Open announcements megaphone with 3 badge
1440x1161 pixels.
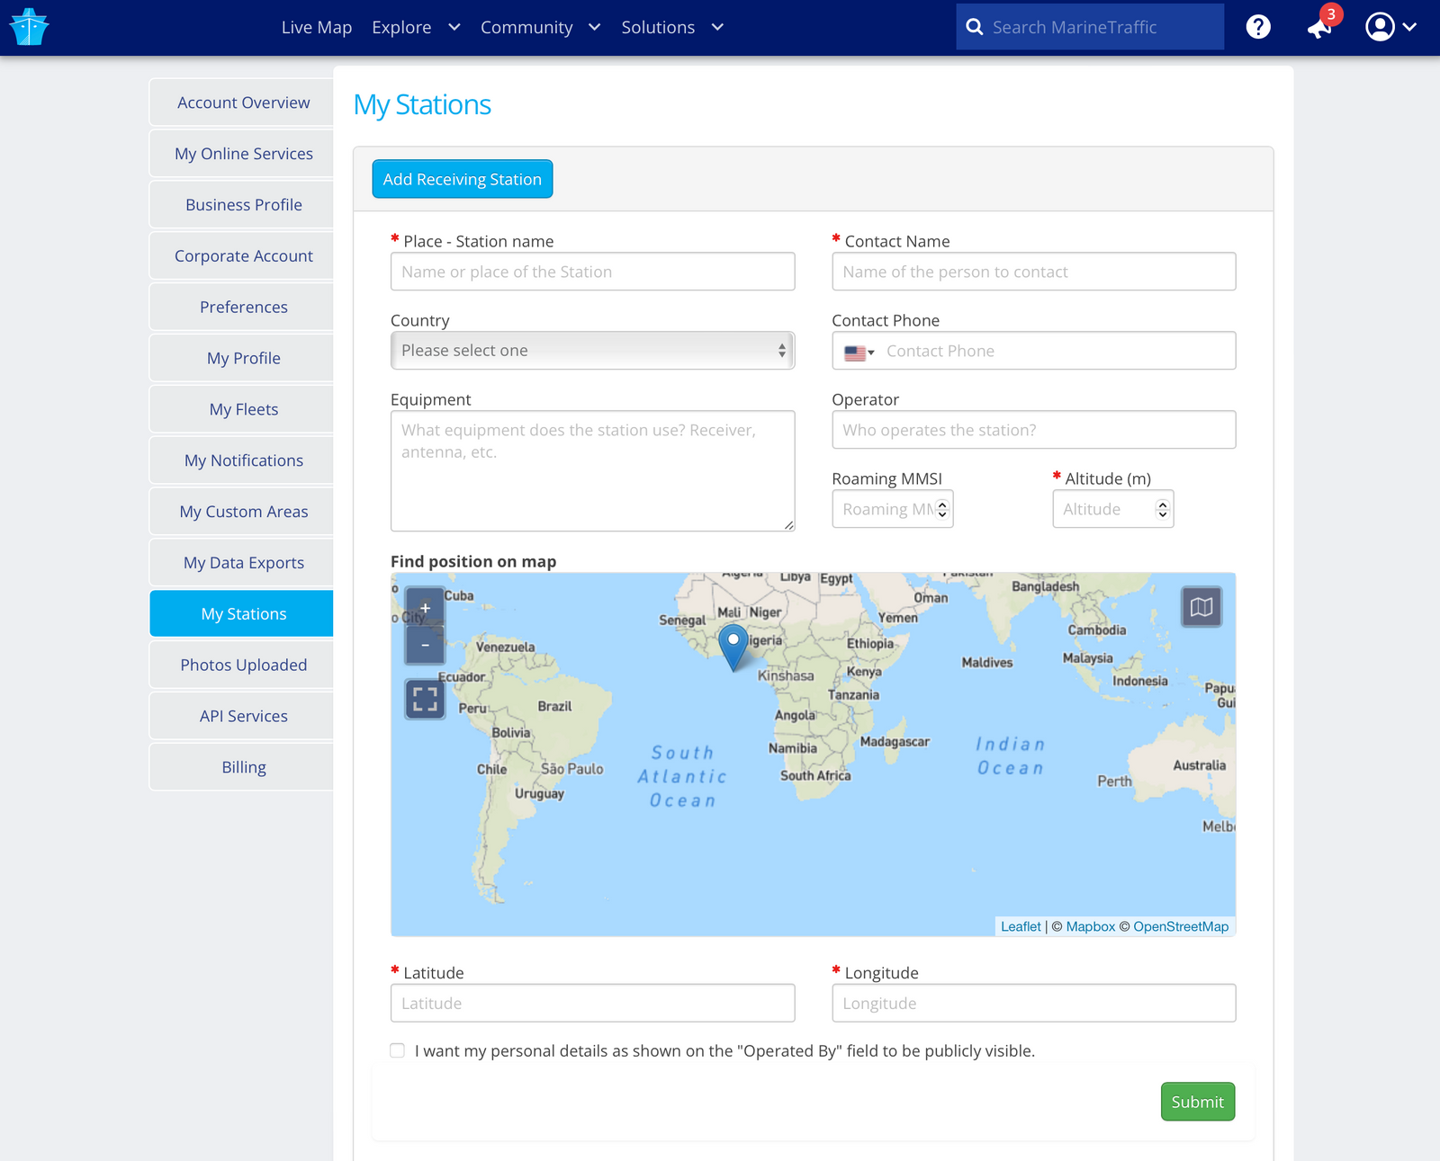[x=1319, y=27]
